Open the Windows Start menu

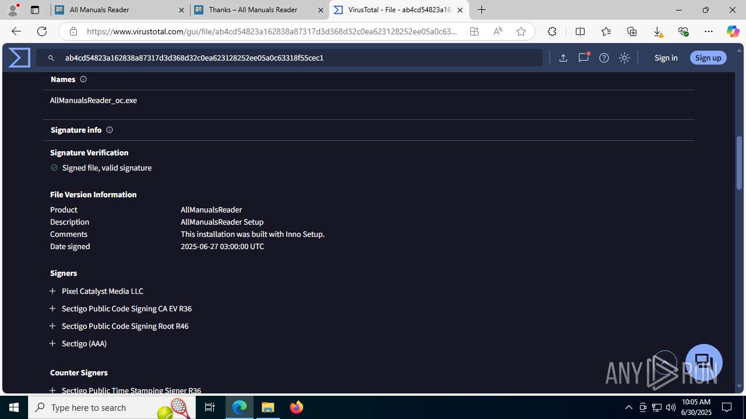[x=14, y=407]
